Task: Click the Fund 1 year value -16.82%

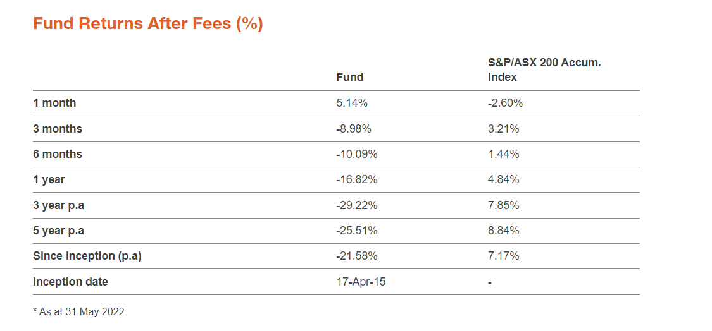Action: pyautogui.click(x=357, y=180)
